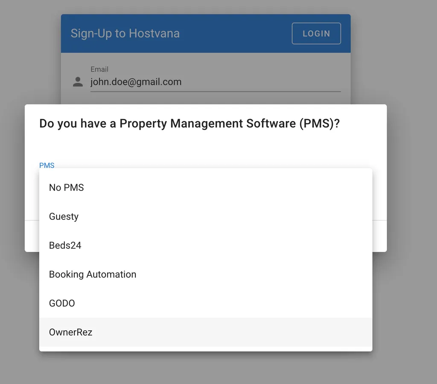This screenshot has height=384, width=437.
Task: Pick Booking Automation option
Action: pos(206,274)
